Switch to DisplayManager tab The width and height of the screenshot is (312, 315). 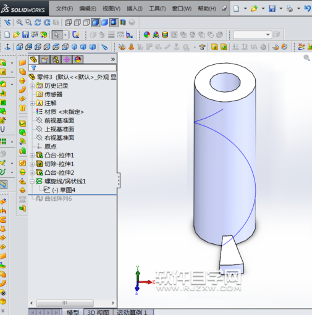[x=78, y=59]
